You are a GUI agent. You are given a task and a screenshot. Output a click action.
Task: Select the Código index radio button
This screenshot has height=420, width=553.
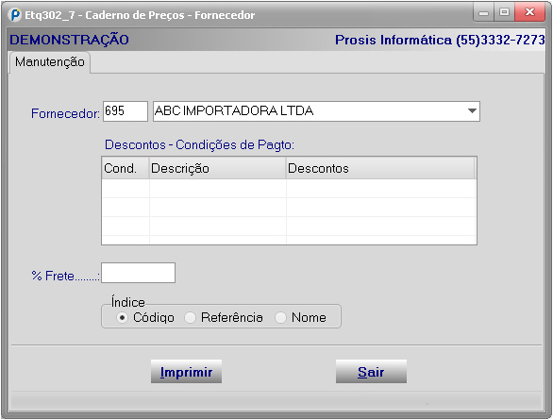pyautogui.click(x=122, y=318)
